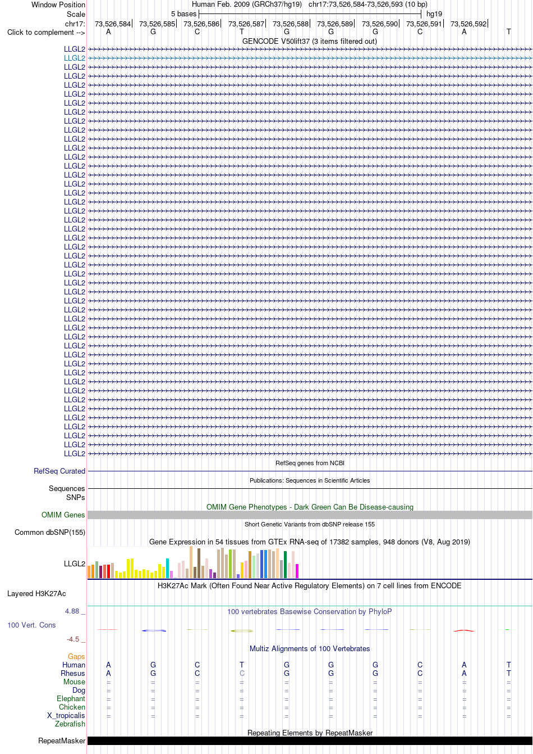Viewport: 533px width, 754px height.
Task: Click the 'Click to complement -->' label
Action: (x=46, y=32)
